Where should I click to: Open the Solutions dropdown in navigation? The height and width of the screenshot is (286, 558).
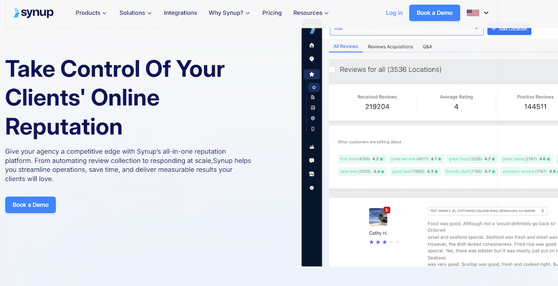click(x=135, y=13)
